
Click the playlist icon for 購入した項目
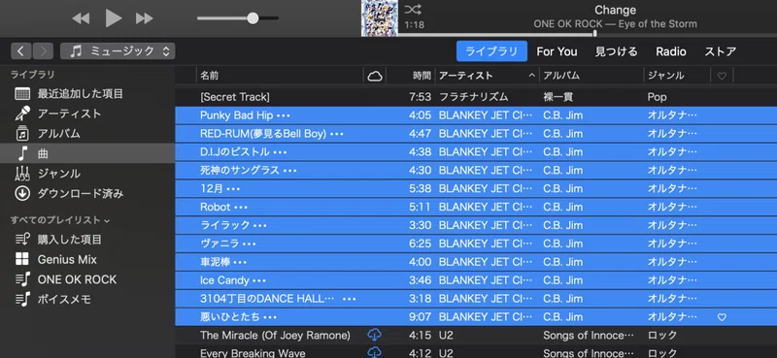click(22, 240)
